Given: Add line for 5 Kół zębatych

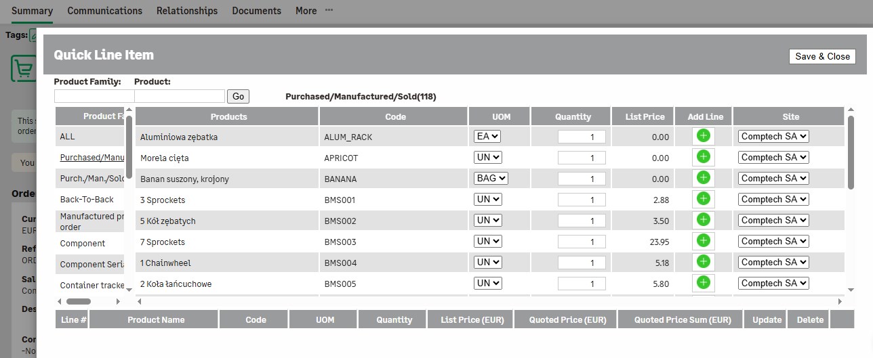Looking at the screenshot, I should pos(704,220).
